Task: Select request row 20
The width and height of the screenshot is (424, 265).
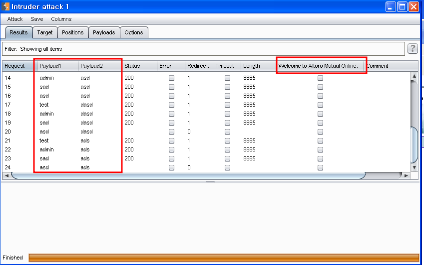Action: (x=206, y=132)
